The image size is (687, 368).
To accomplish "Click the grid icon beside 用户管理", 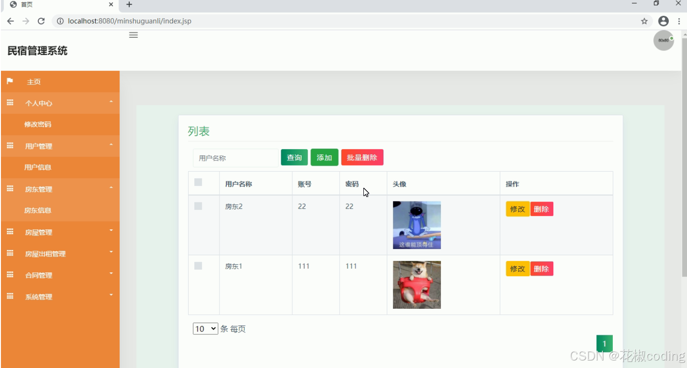I will [x=10, y=146].
